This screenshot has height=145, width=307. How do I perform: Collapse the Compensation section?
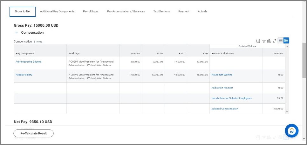(17, 33)
